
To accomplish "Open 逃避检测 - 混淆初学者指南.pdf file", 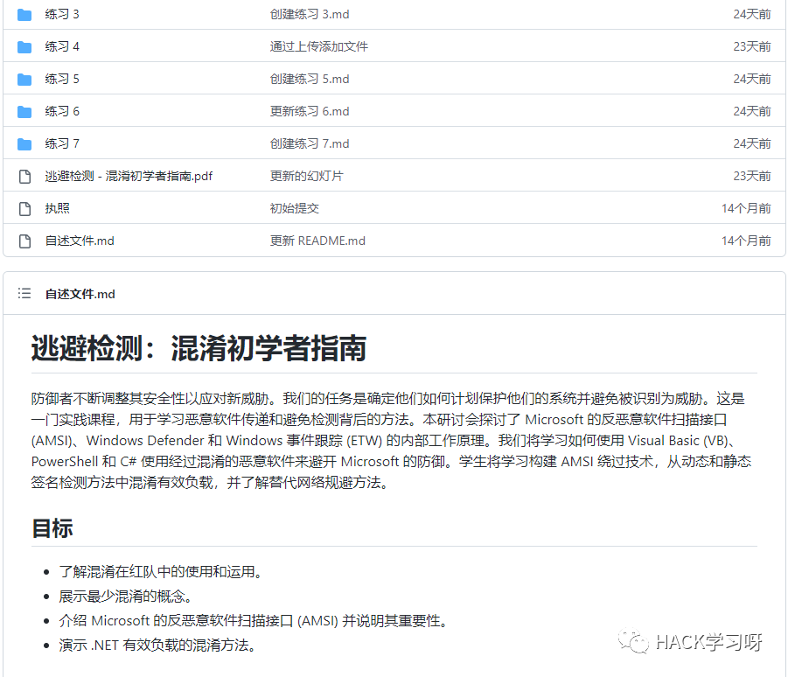I will (129, 176).
